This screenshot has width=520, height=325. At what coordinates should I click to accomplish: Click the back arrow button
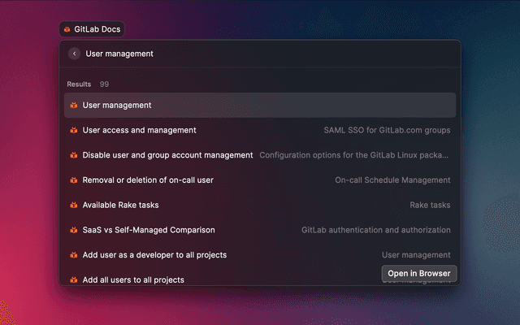(x=75, y=54)
